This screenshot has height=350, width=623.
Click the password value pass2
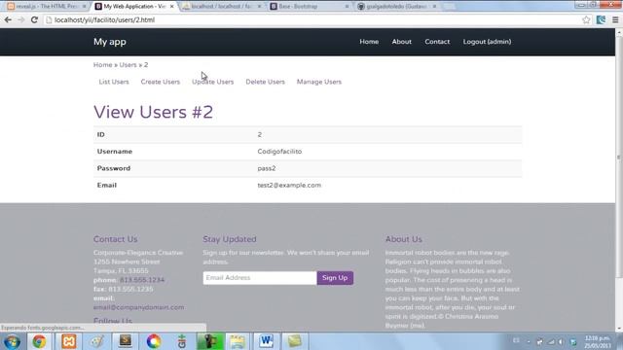click(x=266, y=168)
